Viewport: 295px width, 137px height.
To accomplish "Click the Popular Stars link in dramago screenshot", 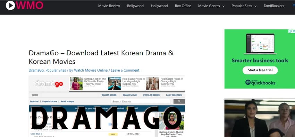I will (x=50, y=101).
